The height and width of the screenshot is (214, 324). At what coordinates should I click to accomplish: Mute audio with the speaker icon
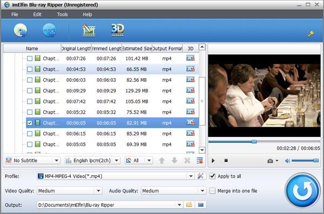(x=287, y=161)
